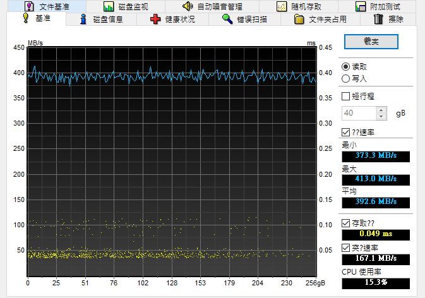
Task: Click the 256gB axis label
Action: click(x=315, y=283)
